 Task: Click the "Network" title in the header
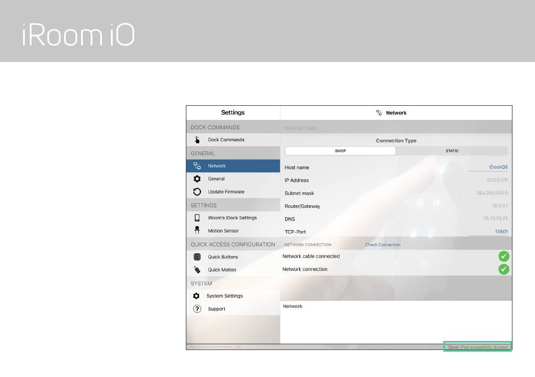pos(396,113)
